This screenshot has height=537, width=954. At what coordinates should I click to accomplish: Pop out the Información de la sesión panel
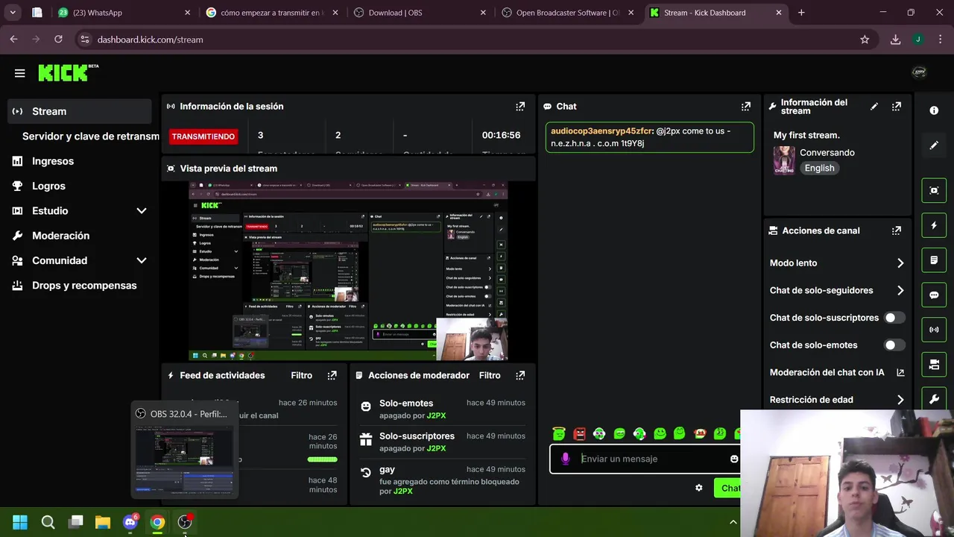[520, 107]
